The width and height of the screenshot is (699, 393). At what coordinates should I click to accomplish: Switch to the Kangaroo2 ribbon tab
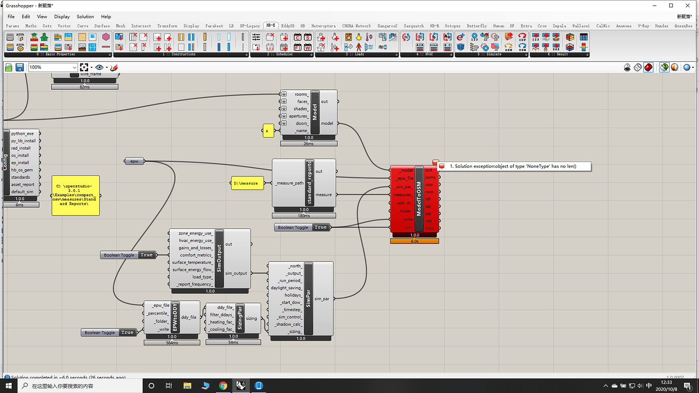coord(387,25)
